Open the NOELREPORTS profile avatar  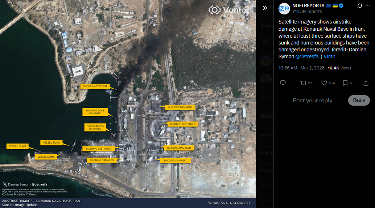(284, 9)
